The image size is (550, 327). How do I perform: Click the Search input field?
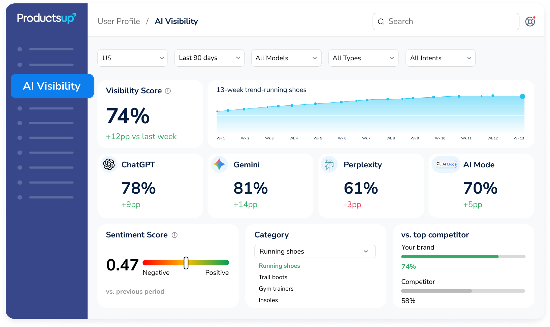coord(446,22)
